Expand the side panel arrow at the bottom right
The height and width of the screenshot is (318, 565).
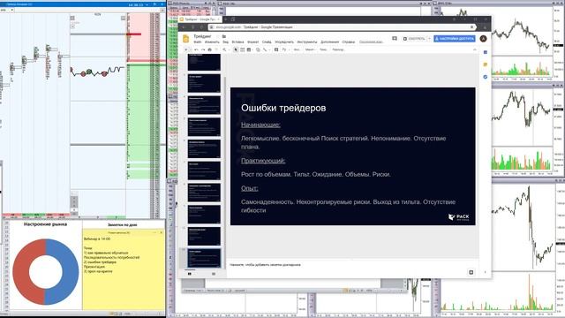[485, 272]
